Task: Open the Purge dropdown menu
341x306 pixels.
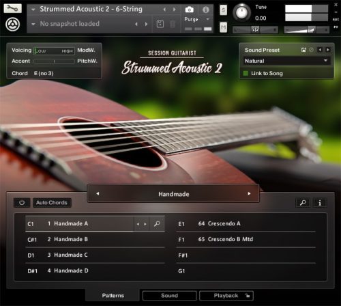Action: click(x=198, y=19)
